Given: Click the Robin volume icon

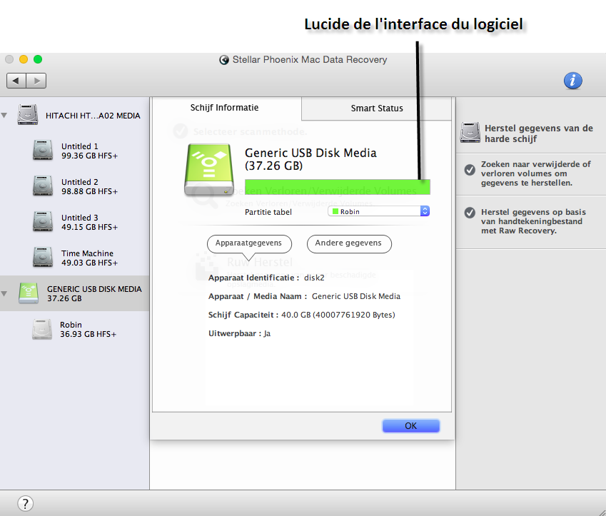Looking at the screenshot, I should (x=41, y=329).
